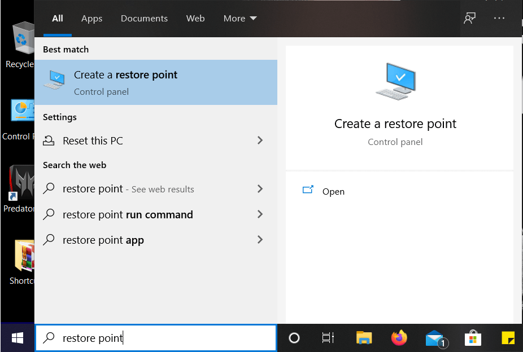
Task: Open Firefox from the taskbar
Action: (x=400, y=337)
